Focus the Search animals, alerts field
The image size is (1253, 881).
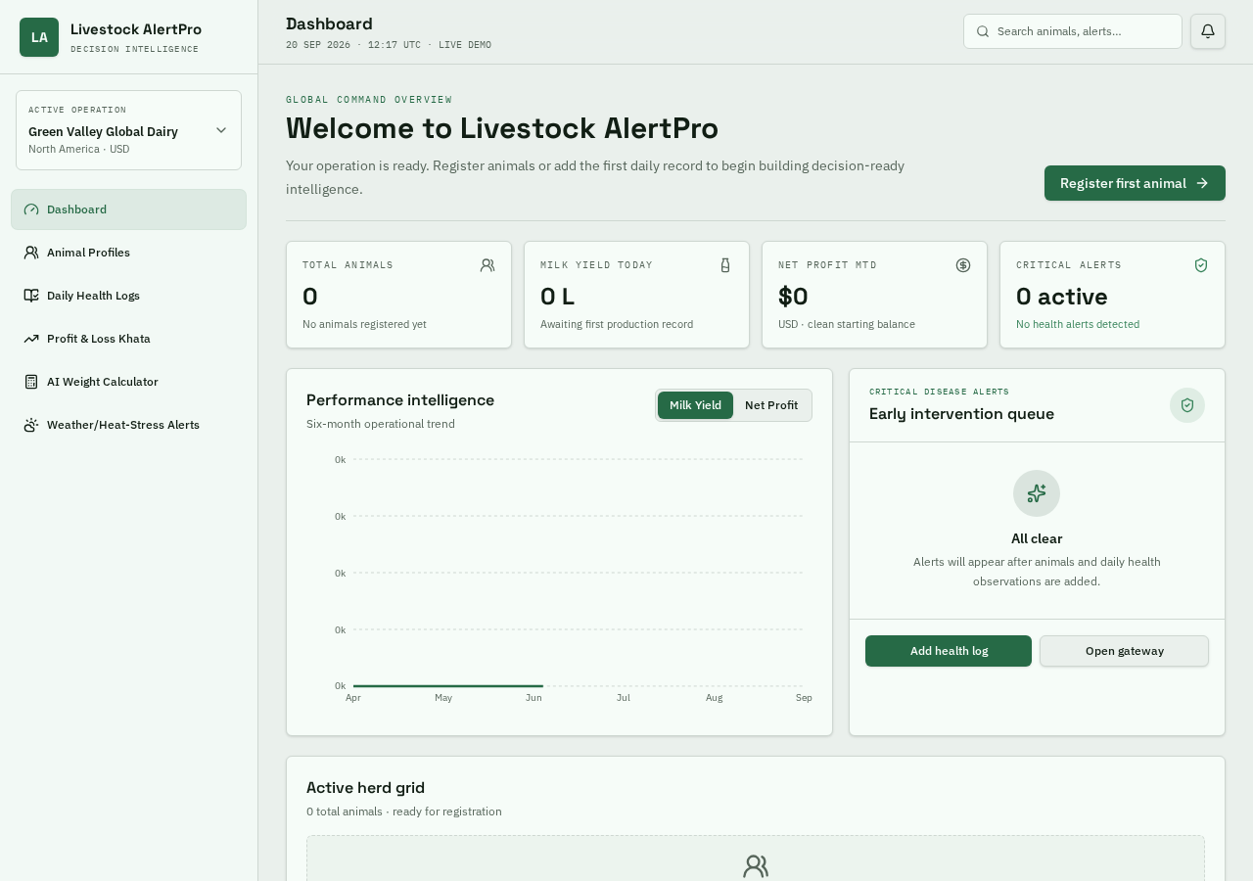click(x=1073, y=31)
